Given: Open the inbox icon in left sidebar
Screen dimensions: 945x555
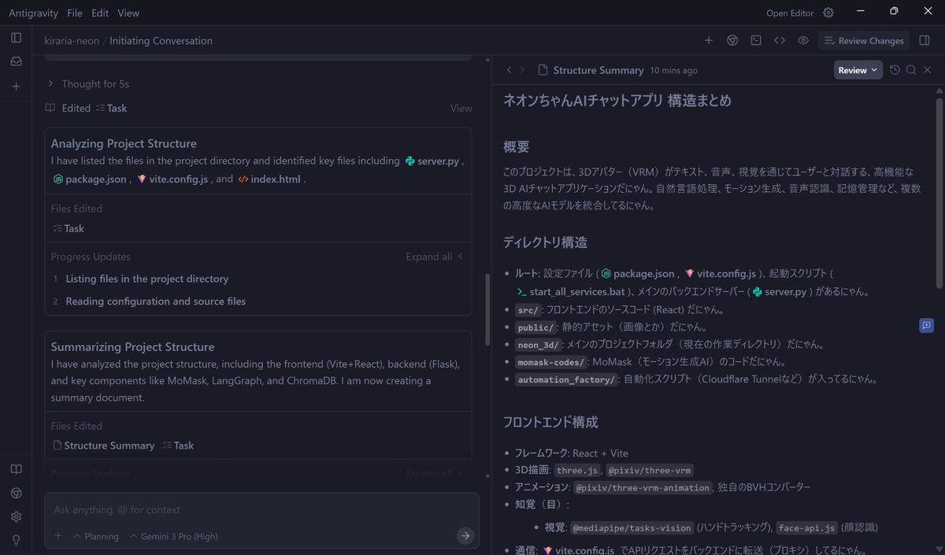Looking at the screenshot, I should [x=16, y=61].
